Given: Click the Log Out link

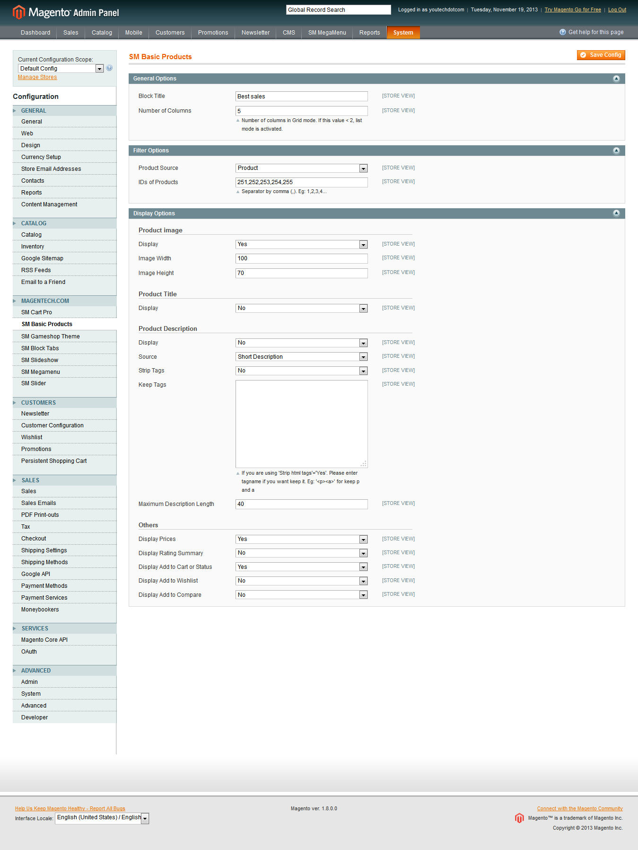Looking at the screenshot, I should click(x=617, y=9).
